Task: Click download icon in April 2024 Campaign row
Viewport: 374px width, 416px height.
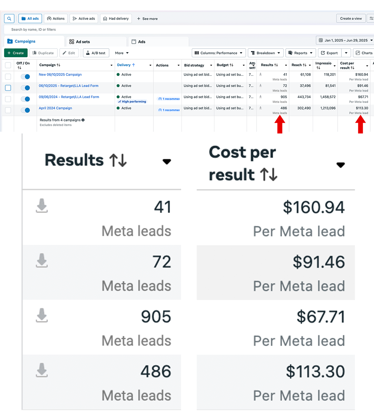Action: (260, 108)
